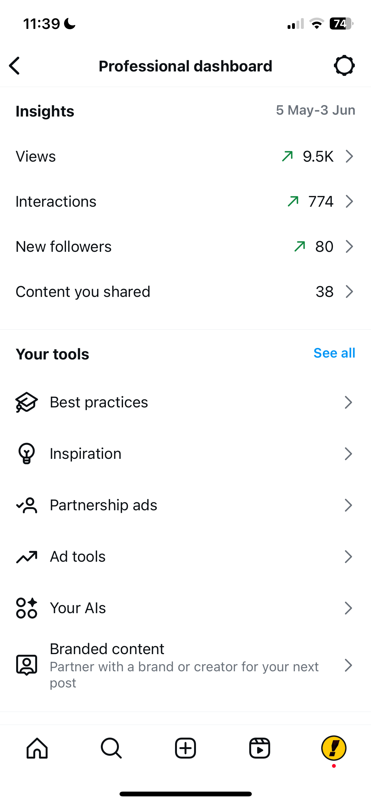Open Branded content partnership setup
This screenshot has width=371, height=804.
coord(185,666)
